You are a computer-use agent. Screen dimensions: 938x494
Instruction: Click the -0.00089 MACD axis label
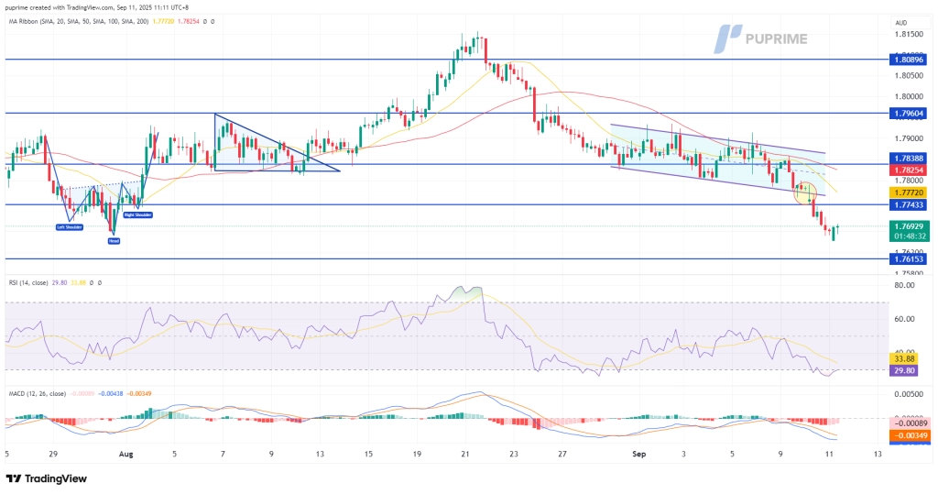(x=910, y=424)
